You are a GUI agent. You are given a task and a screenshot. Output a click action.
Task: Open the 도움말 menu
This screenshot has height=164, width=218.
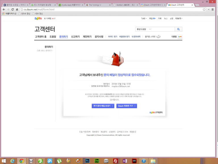[x=53, y=36]
